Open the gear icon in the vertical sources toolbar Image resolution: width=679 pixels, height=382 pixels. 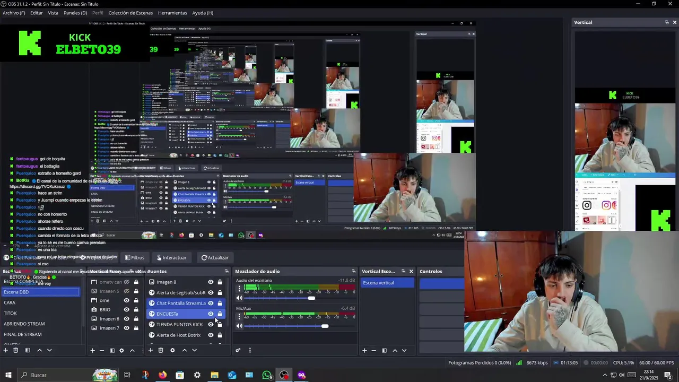pyautogui.click(x=121, y=350)
